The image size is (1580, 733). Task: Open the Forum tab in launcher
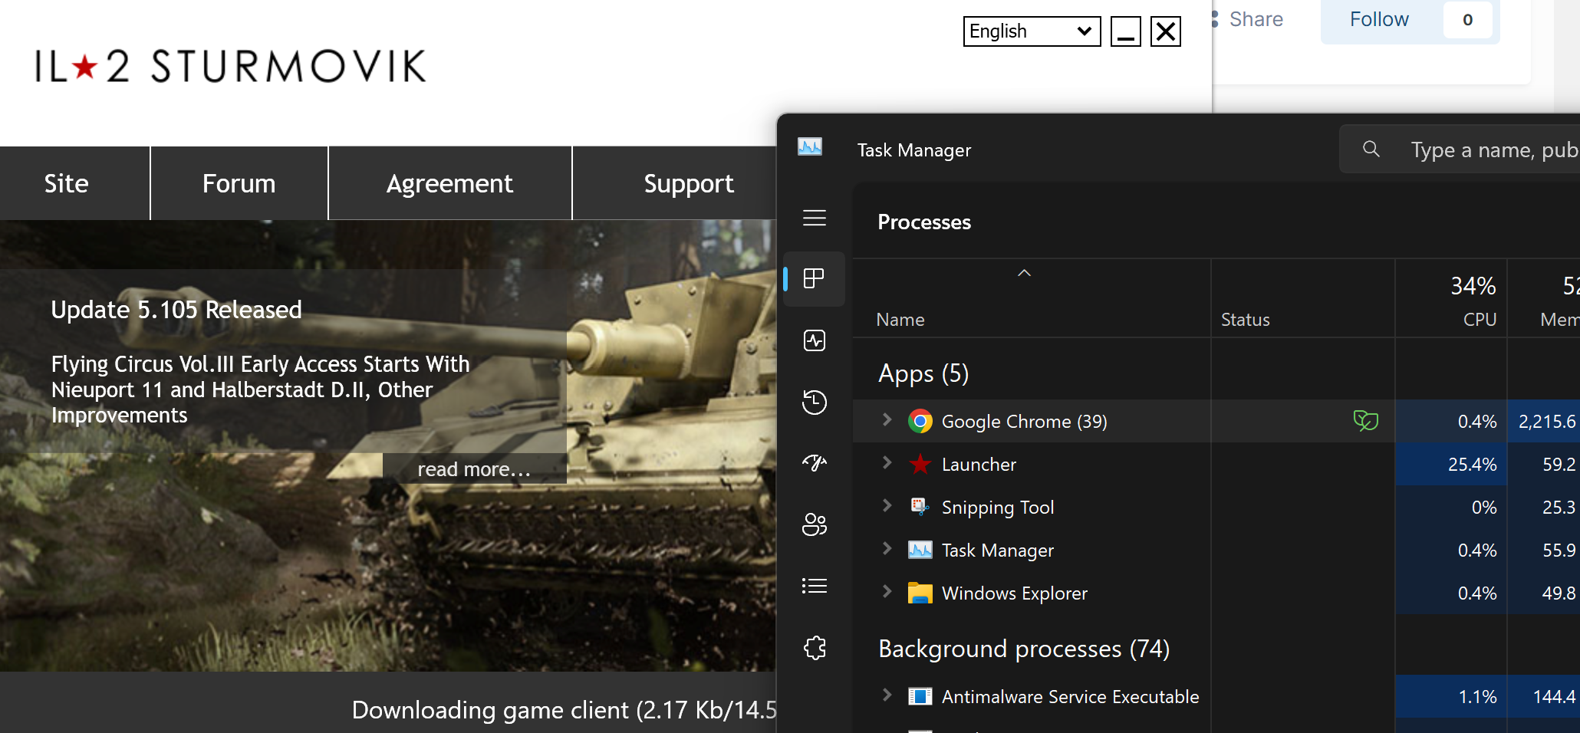click(x=239, y=184)
